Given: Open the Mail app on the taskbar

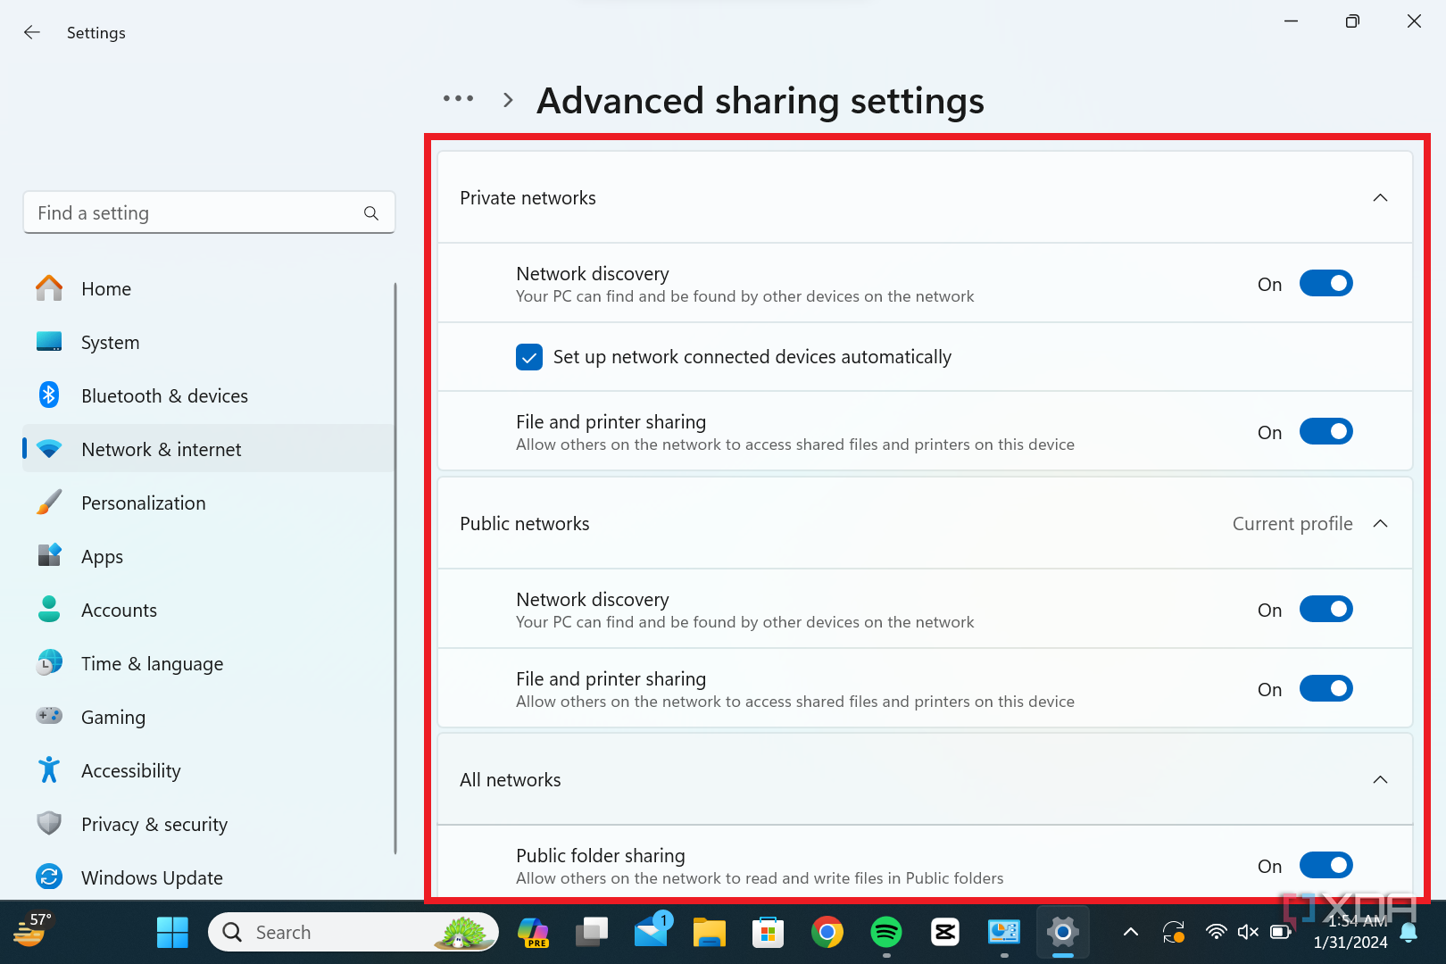Looking at the screenshot, I should (652, 933).
